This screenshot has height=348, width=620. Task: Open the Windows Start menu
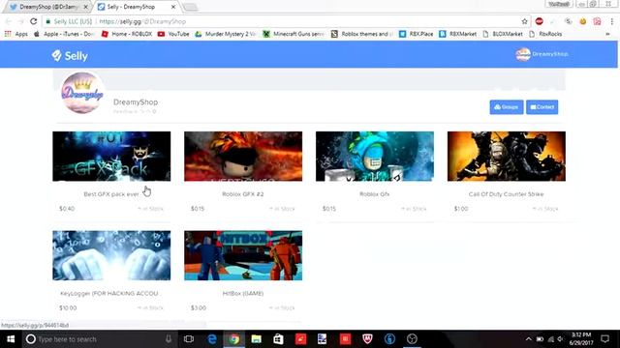tap(11, 339)
